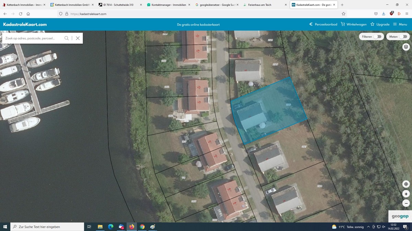The height and width of the screenshot is (231, 412).
Task: Open the map layers selector
Action: point(406,47)
